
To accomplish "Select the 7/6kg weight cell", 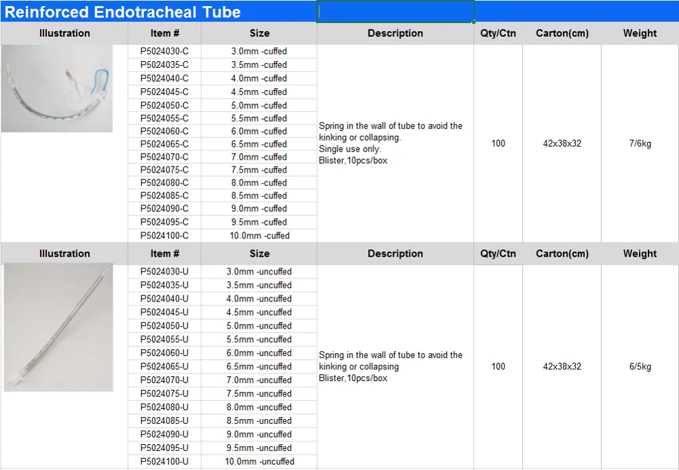I will pyautogui.click(x=639, y=143).
